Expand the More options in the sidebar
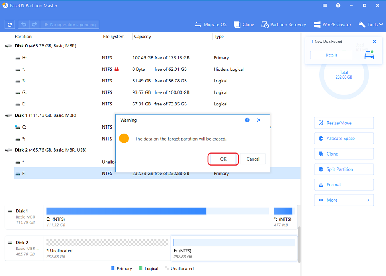This screenshot has width=386, height=276. click(x=344, y=200)
